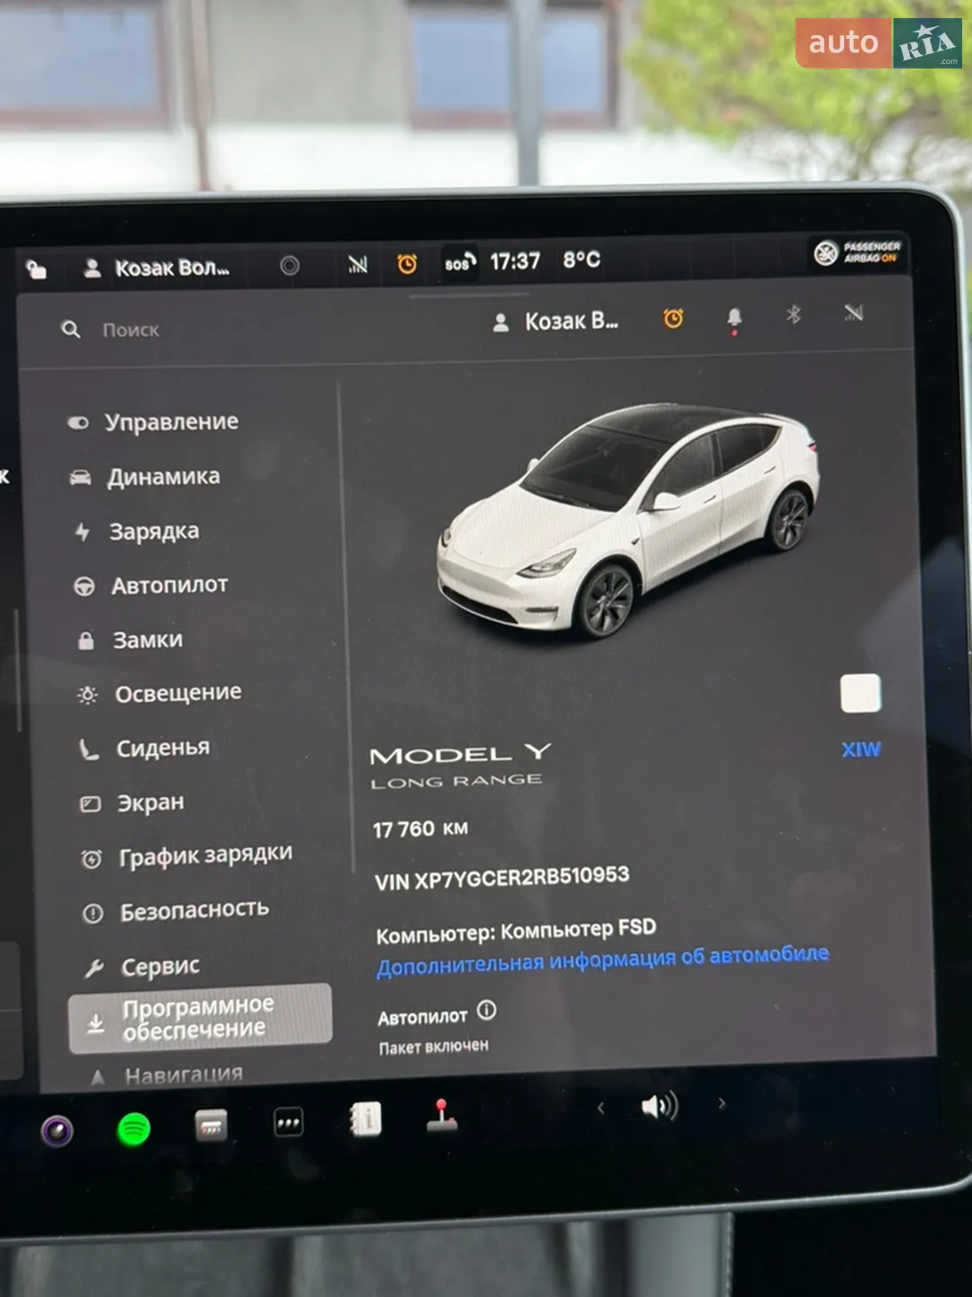Click the search magnifier icon

pyautogui.click(x=70, y=330)
